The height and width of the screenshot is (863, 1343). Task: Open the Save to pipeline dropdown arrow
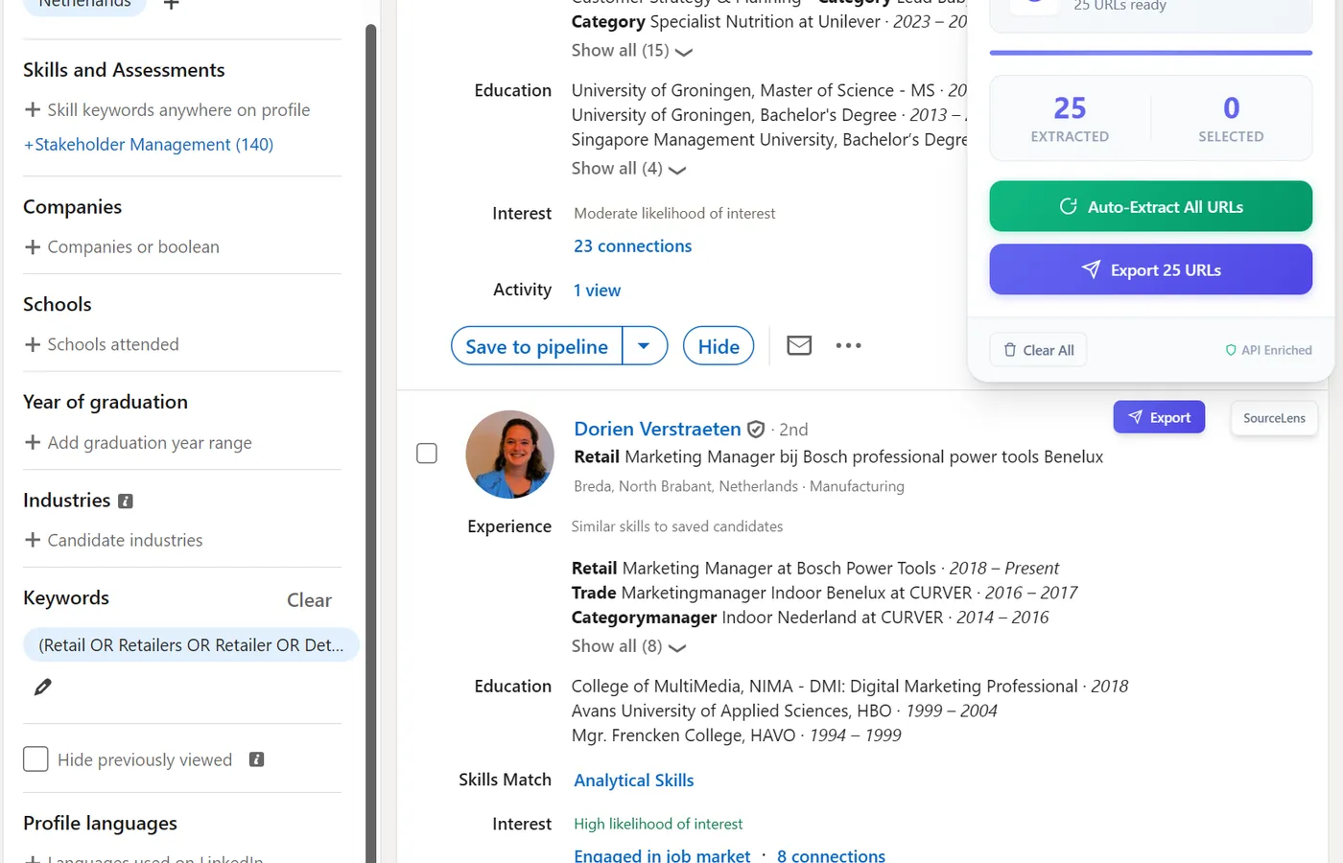645,345
